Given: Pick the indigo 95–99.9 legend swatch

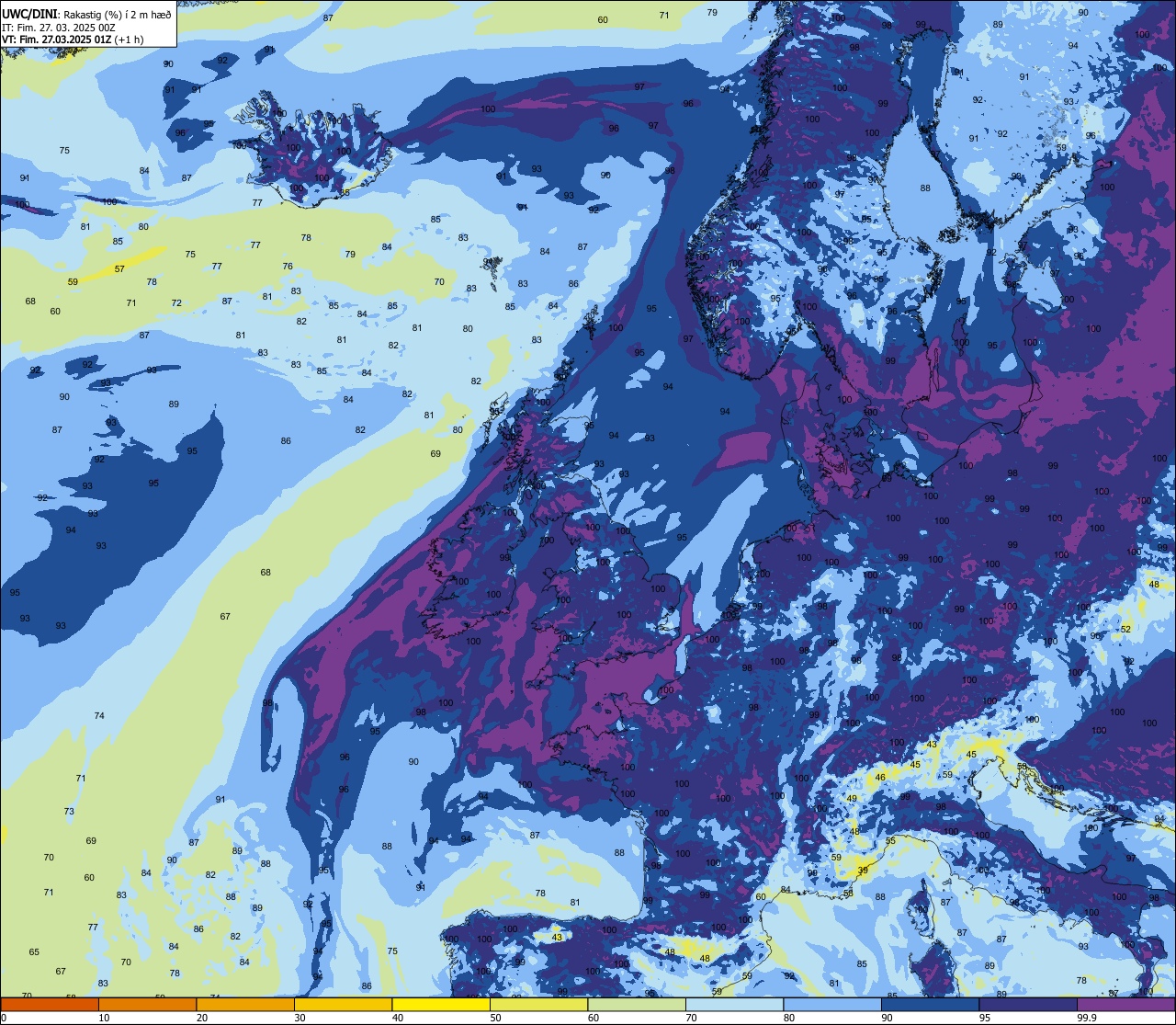Looking at the screenshot, I should tap(1028, 1004).
